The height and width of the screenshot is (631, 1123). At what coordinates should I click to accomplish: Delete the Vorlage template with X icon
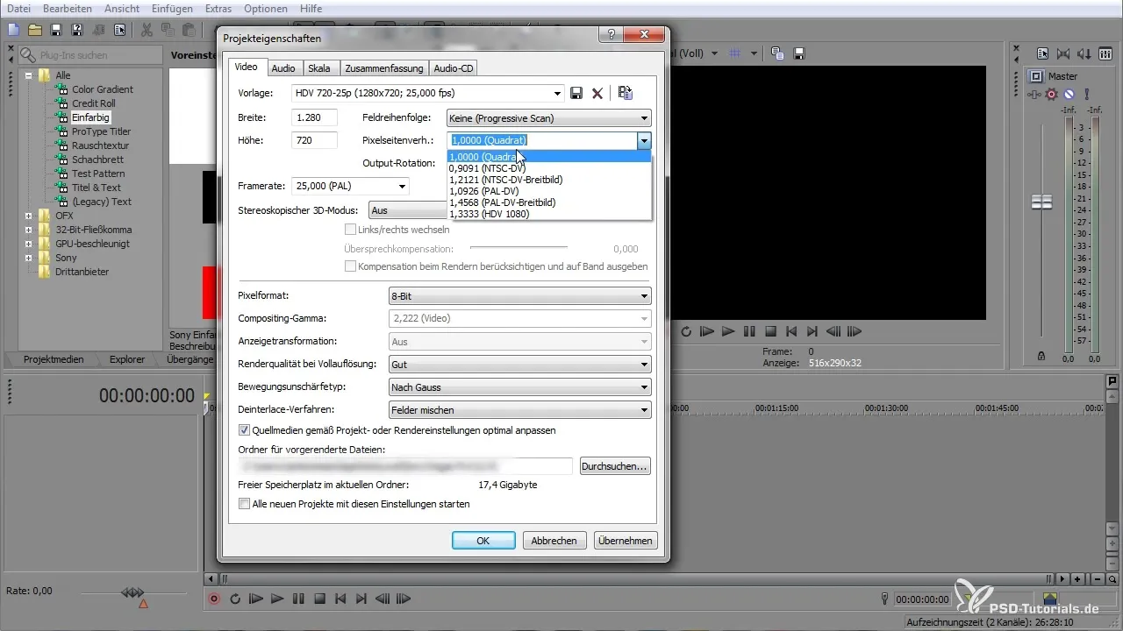(597, 93)
